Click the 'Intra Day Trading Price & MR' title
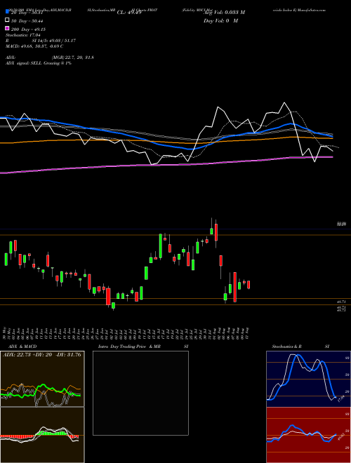This screenshot has height=463, width=351. (129, 347)
